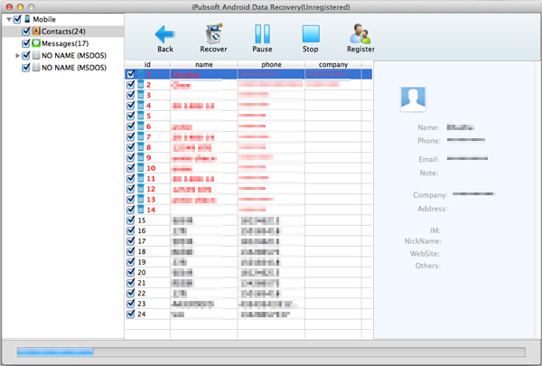This screenshot has height=366, width=542.
Task: Click deleted-item trash icon in row 7
Action: [140, 136]
